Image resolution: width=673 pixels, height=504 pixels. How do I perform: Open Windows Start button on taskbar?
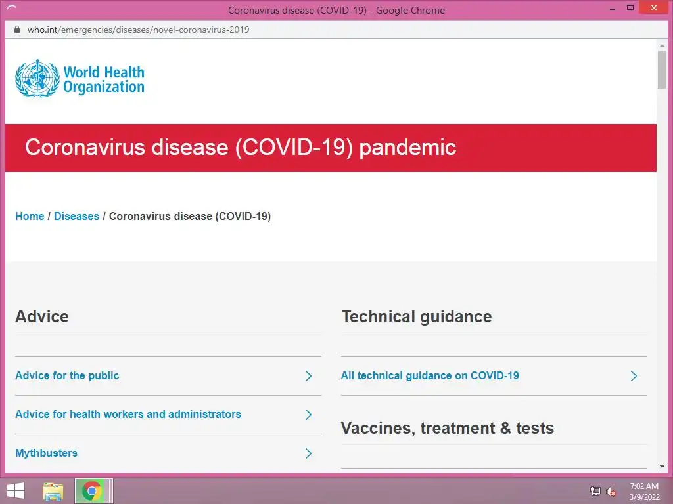(x=16, y=491)
